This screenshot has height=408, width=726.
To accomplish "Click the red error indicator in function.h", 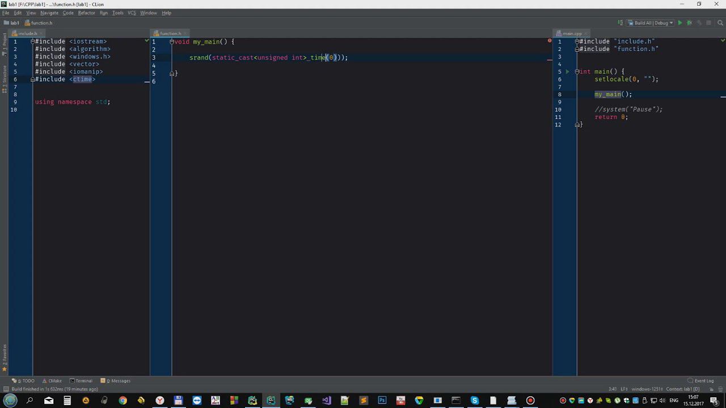I will (549, 41).
